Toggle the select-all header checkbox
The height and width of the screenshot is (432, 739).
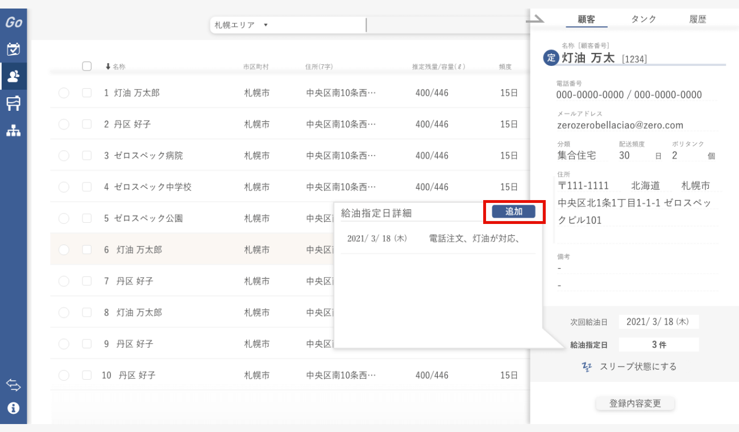pyautogui.click(x=87, y=66)
